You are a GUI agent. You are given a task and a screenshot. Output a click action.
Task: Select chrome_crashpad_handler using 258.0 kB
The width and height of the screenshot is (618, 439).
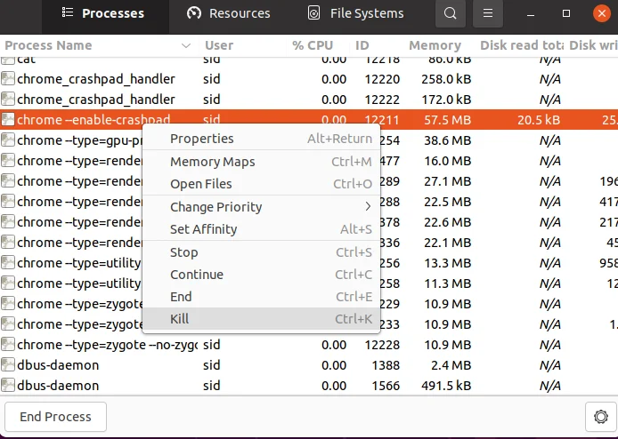click(309, 79)
